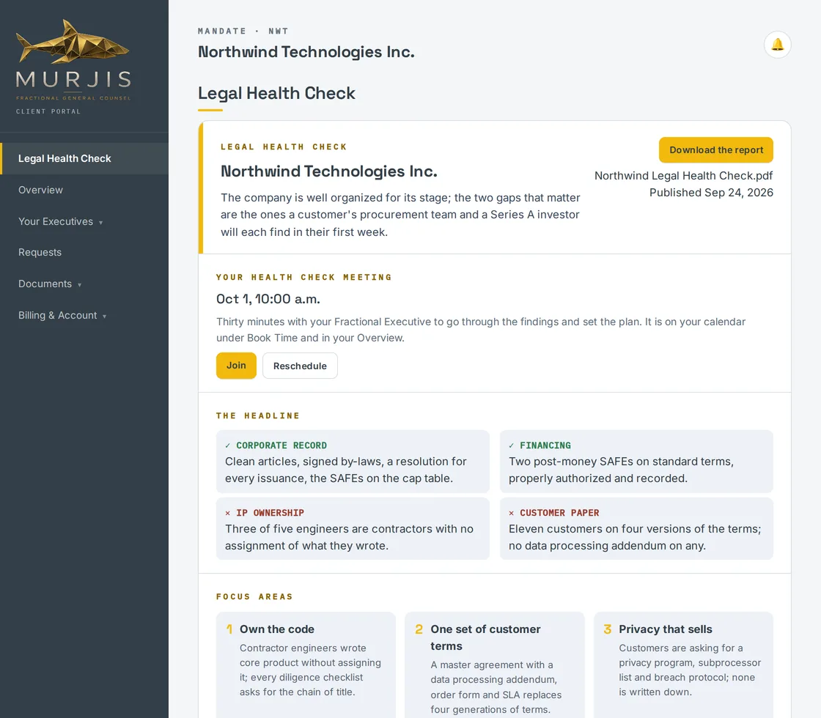Click the FOCUS AREAS section label

tap(254, 597)
